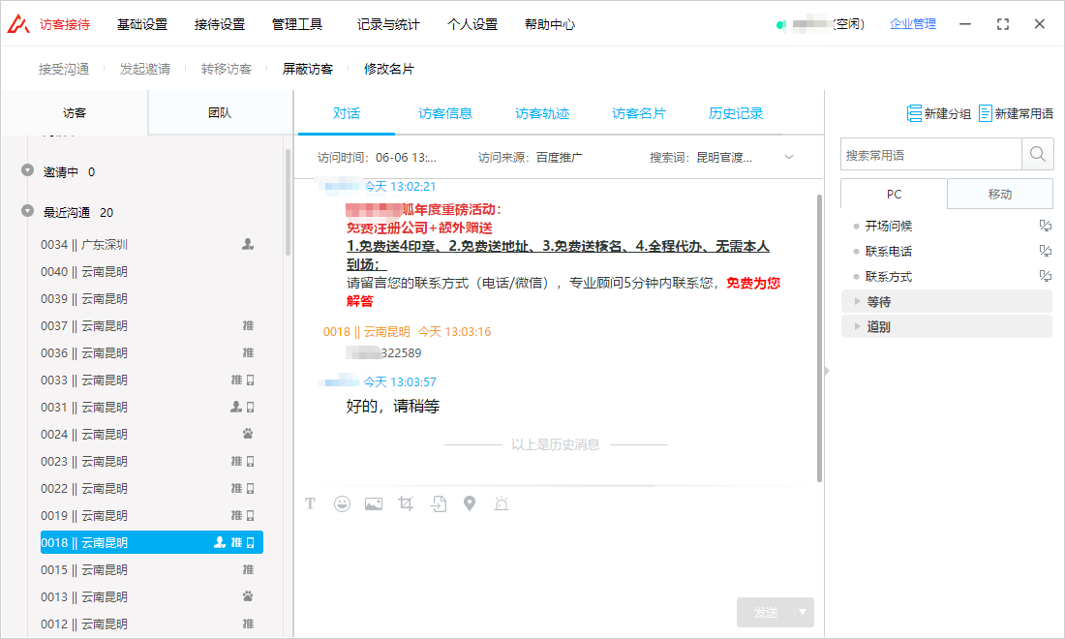Switch to the 访客轨迹 tab
This screenshot has width=1065, height=639.
click(x=542, y=113)
